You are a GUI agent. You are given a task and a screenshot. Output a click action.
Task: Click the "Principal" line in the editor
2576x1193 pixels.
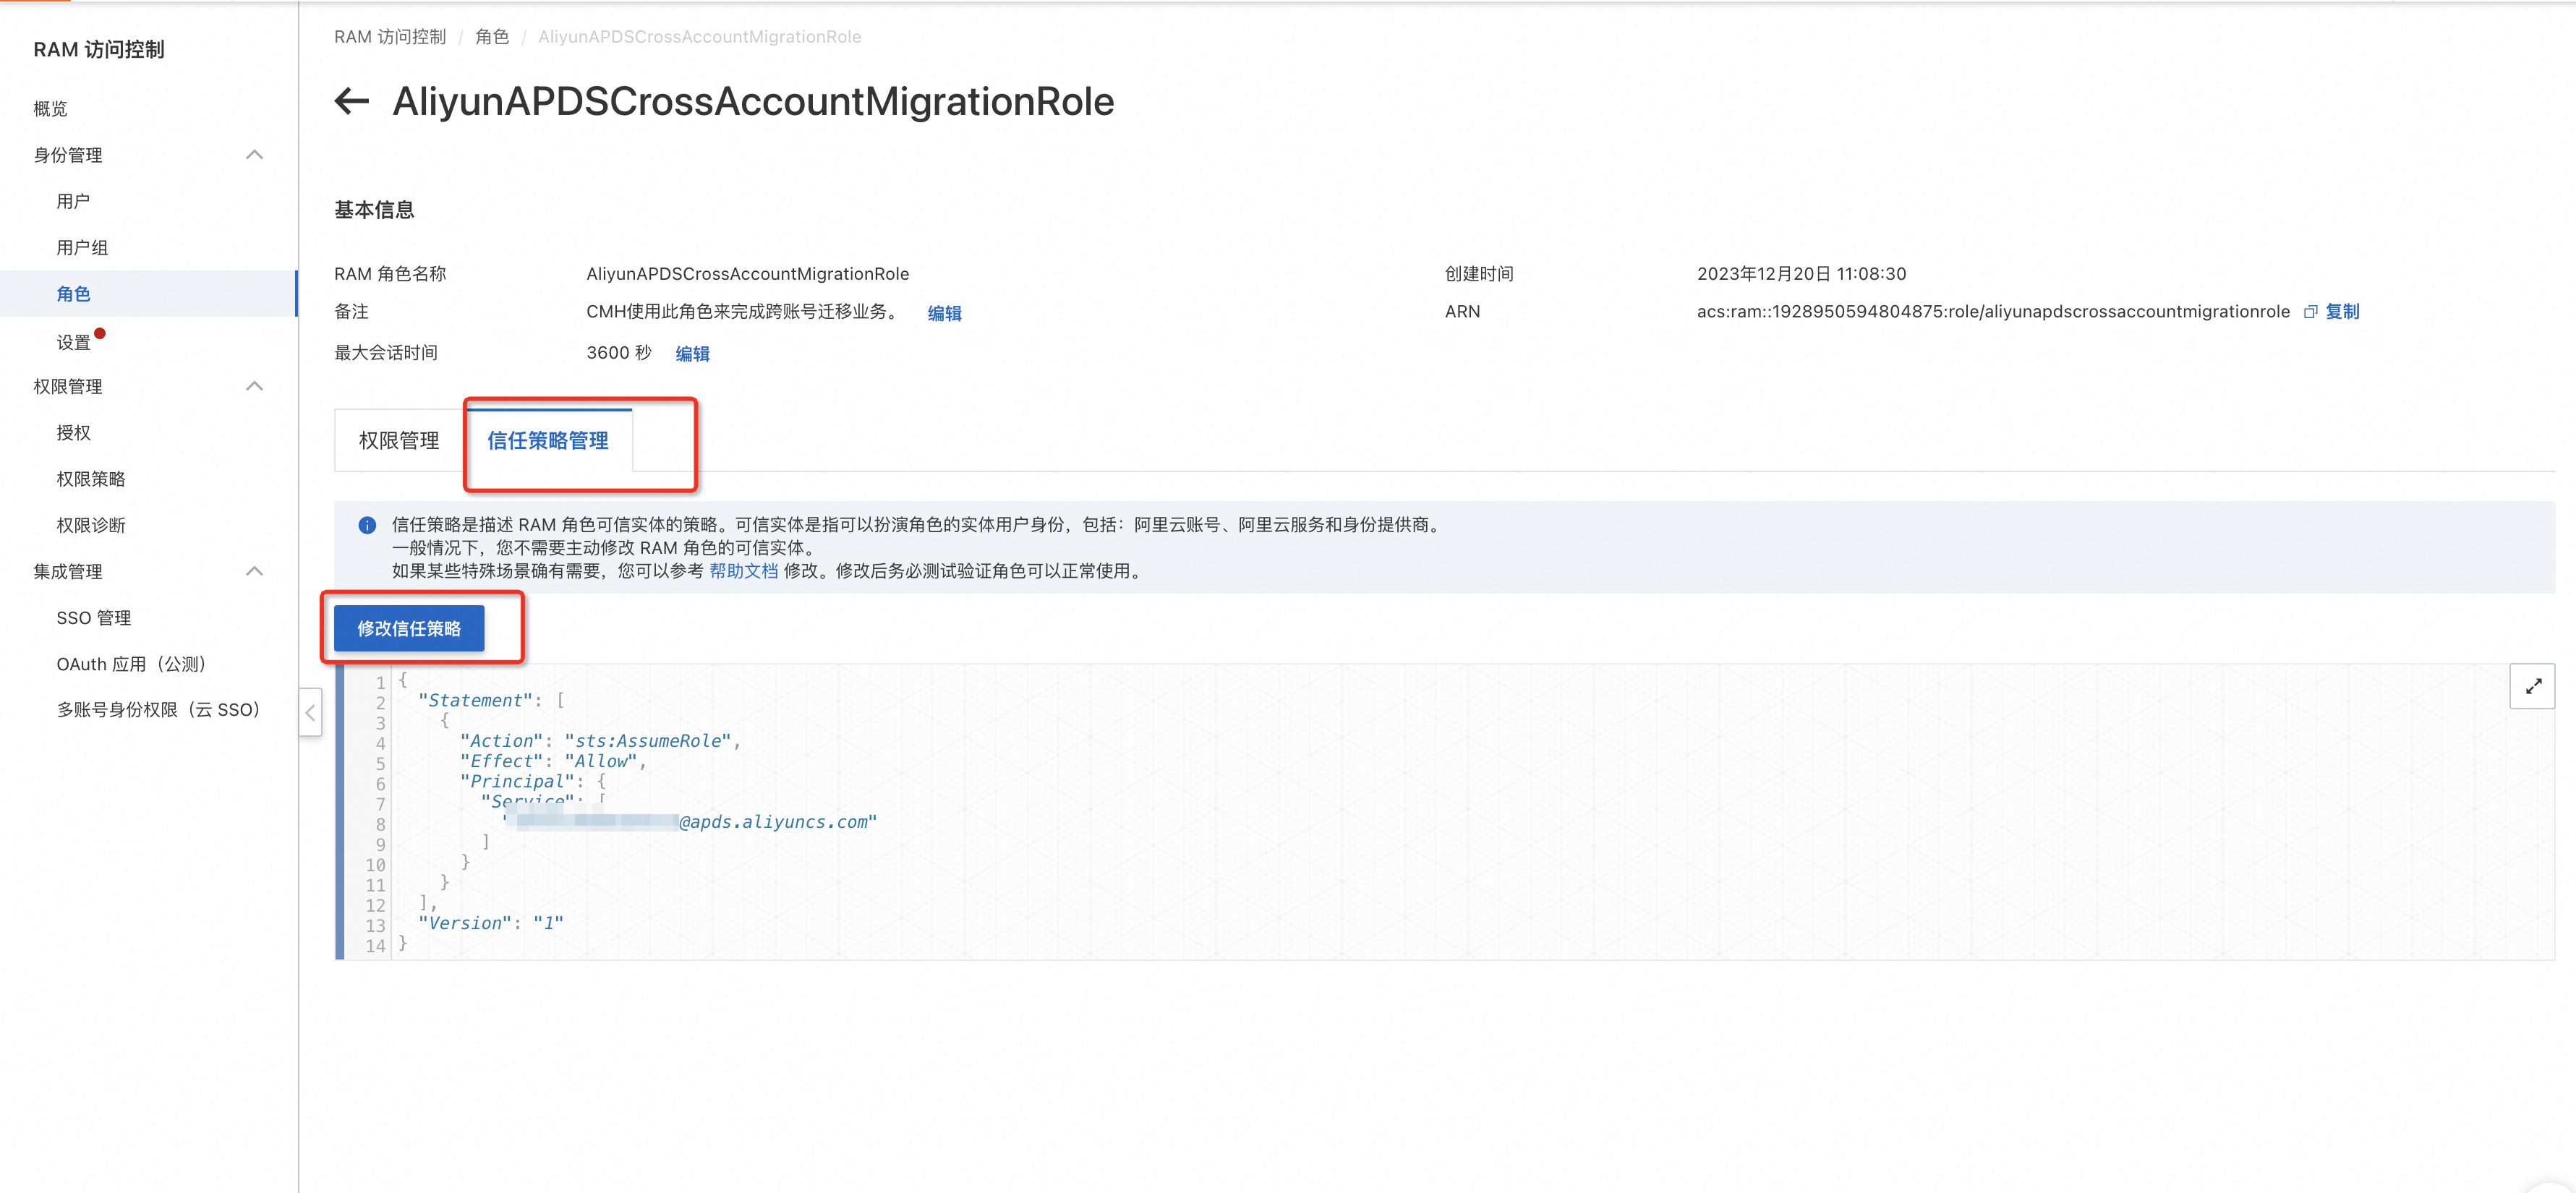click(x=533, y=781)
